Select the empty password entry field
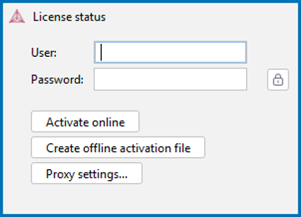This screenshot has height=217, width=301. [x=170, y=79]
